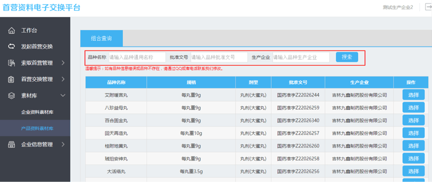
Task: Click the 测试生产企业2 account name
Action: (x=398, y=7)
